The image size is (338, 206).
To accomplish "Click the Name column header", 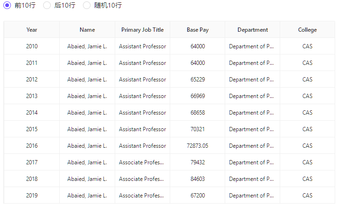I will (87, 30).
